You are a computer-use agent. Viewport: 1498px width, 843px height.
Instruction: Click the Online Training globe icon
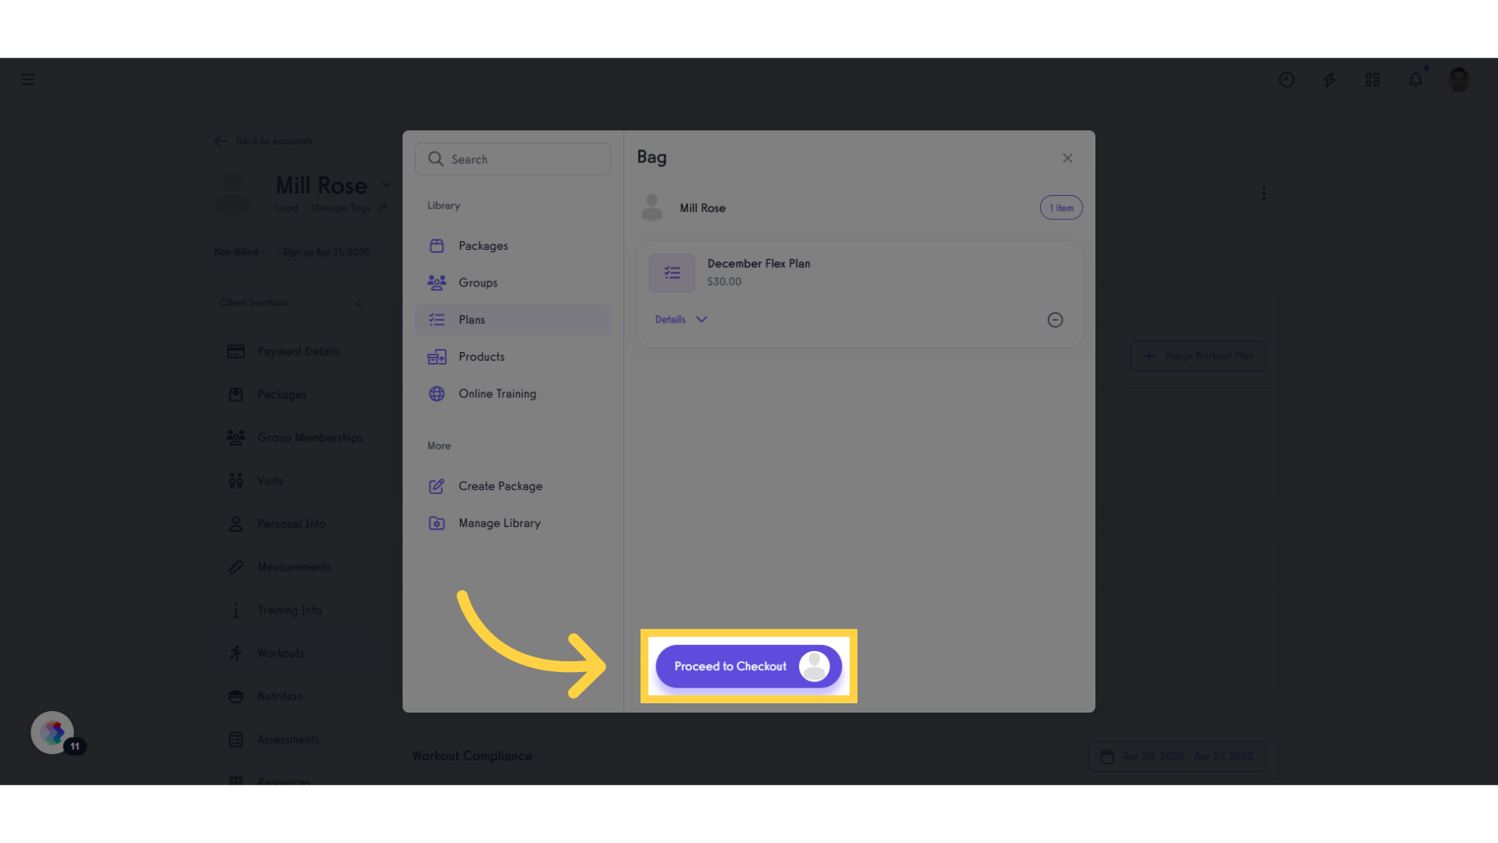point(437,394)
